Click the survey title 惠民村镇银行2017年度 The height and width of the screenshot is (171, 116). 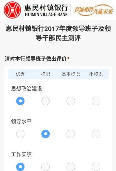point(39,29)
